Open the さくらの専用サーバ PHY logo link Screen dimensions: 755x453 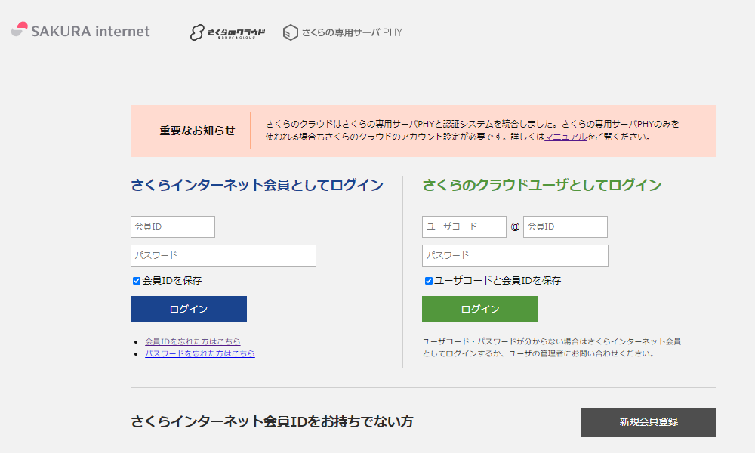(x=342, y=32)
